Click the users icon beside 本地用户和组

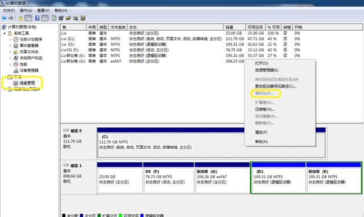pyautogui.click(x=16, y=58)
